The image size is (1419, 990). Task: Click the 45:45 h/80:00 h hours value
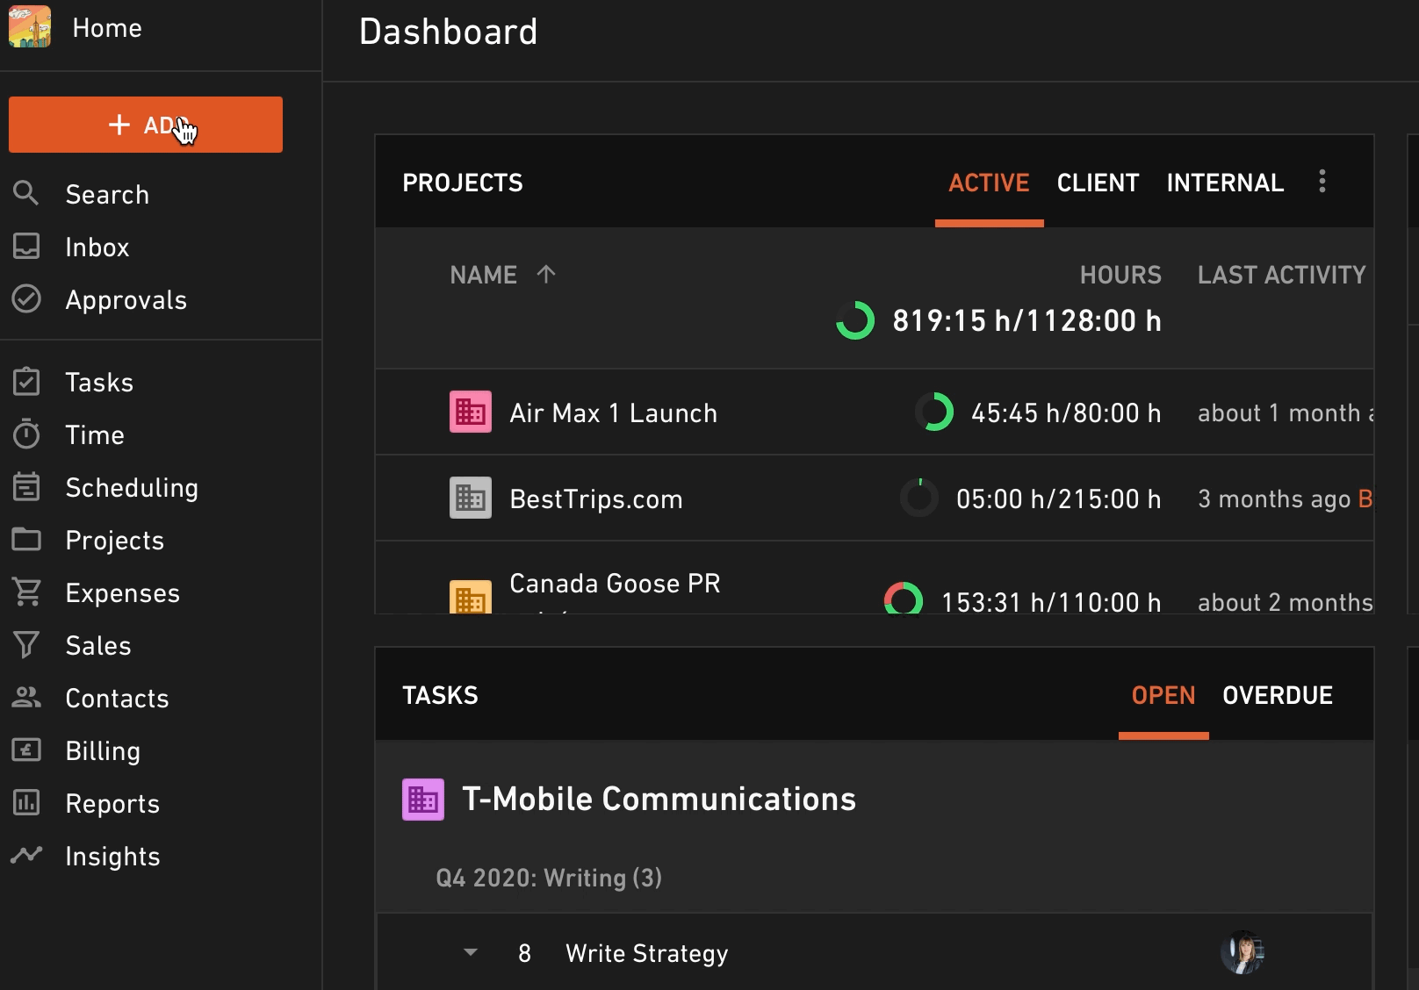click(x=1066, y=412)
